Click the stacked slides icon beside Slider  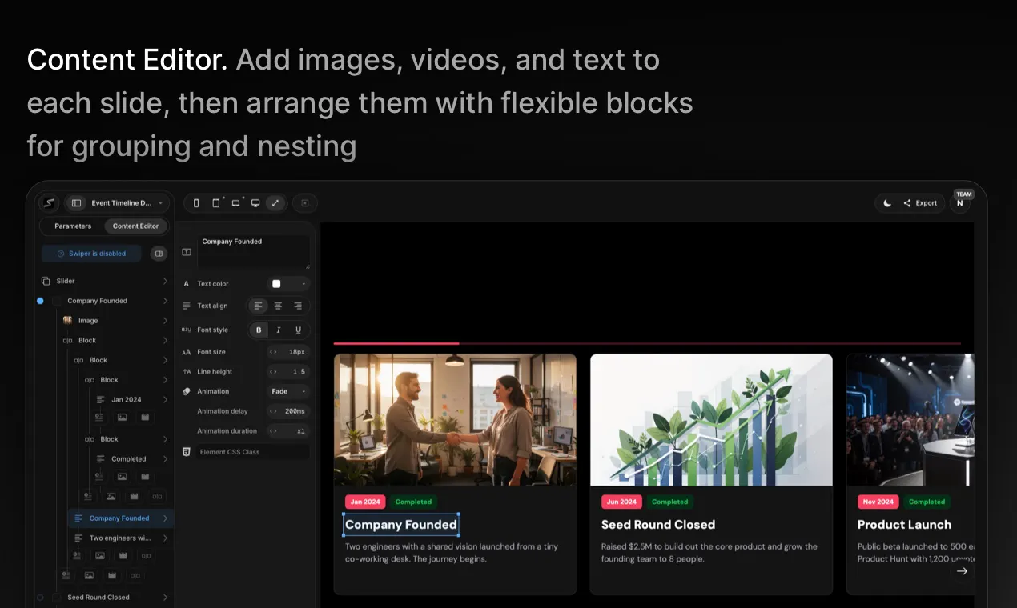[46, 281]
